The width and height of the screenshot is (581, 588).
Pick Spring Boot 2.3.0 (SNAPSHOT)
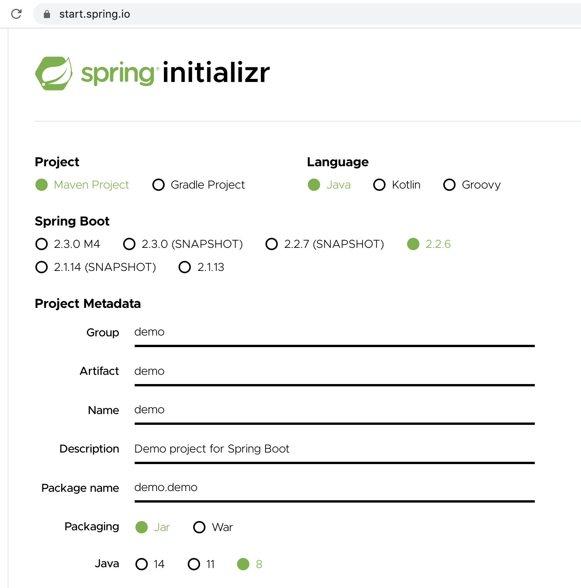(183, 244)
